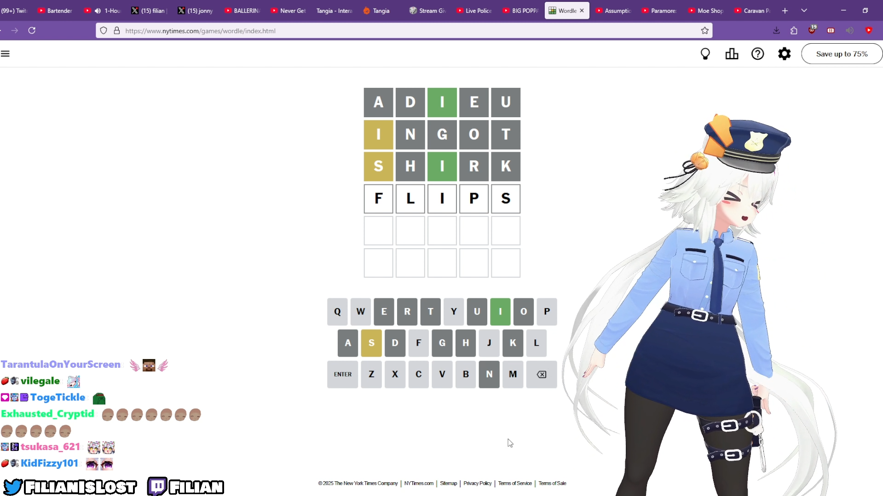Bookmark this page with the star icon
Viewport: 883px width, 496px height.
tap(704, 30)
